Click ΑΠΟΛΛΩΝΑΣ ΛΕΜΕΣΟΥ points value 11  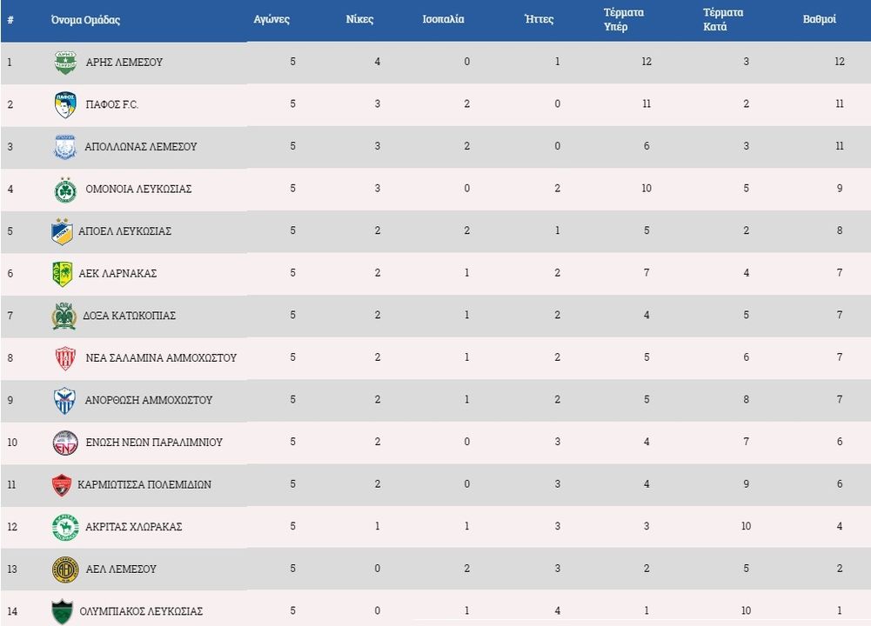point(840,146)
